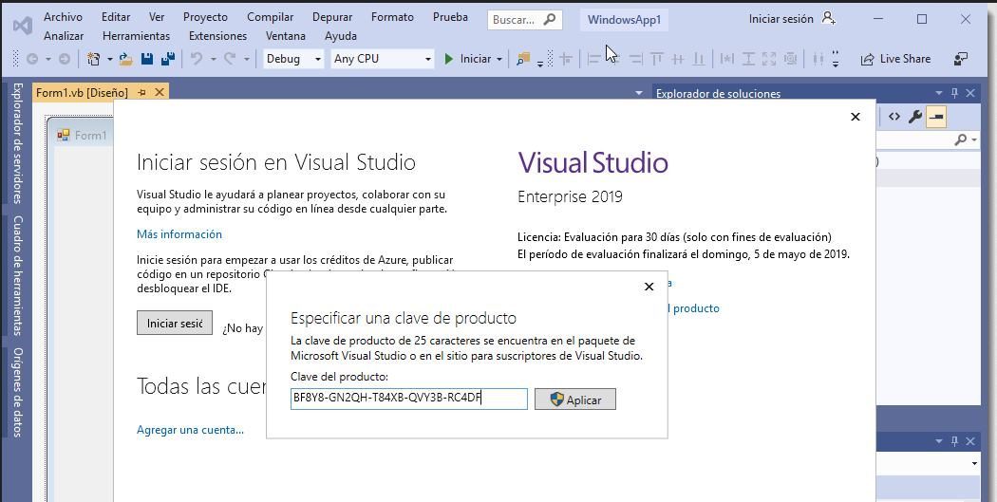Screen dimensions: 997x502
Task: Click the align to grid icon
Action: pyautogui.click(x=565, y=59)
